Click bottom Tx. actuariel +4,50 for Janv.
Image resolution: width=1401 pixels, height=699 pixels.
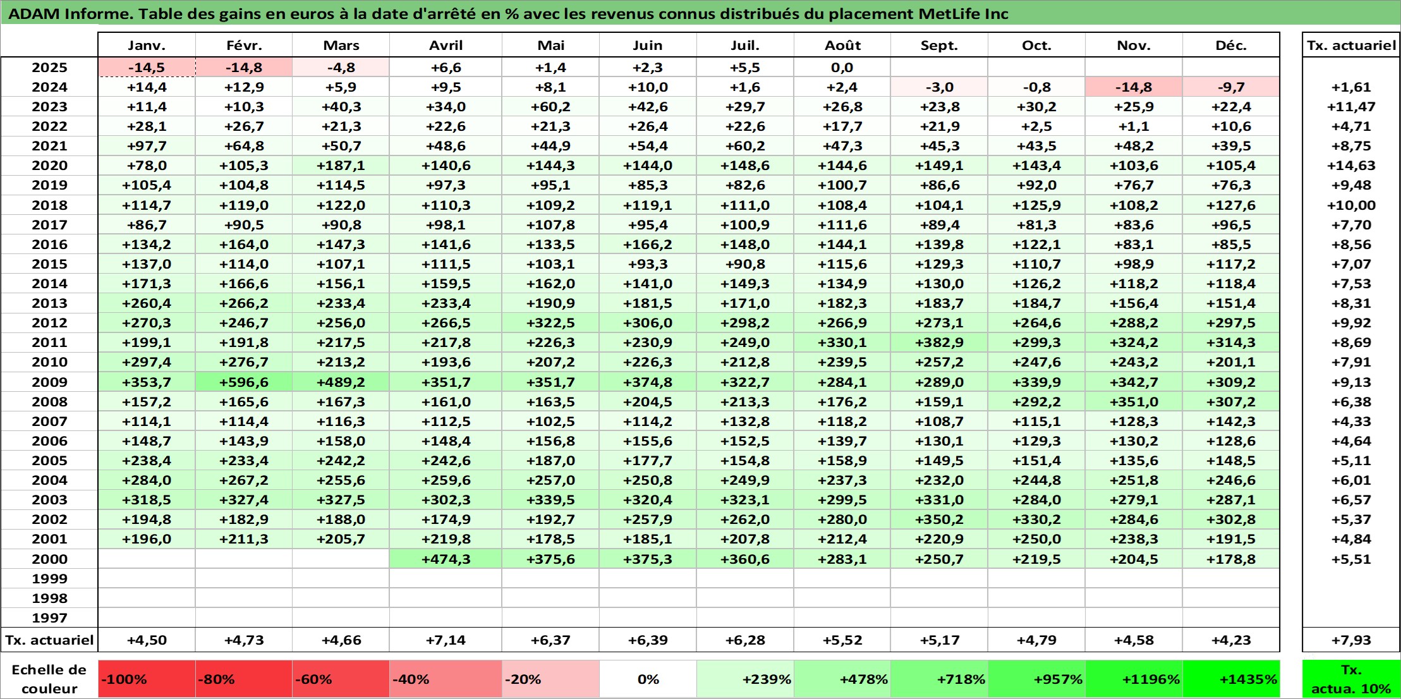[x=147, y=640]
